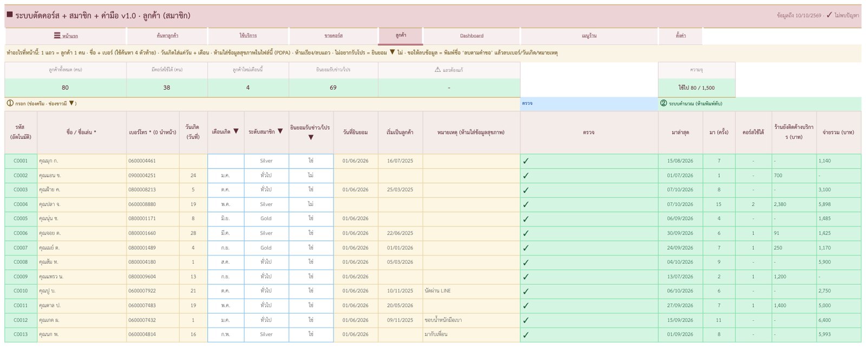Click the มาล่าสุด column header
The height and width of the screenshot is (347, 866).
point(680,132)
